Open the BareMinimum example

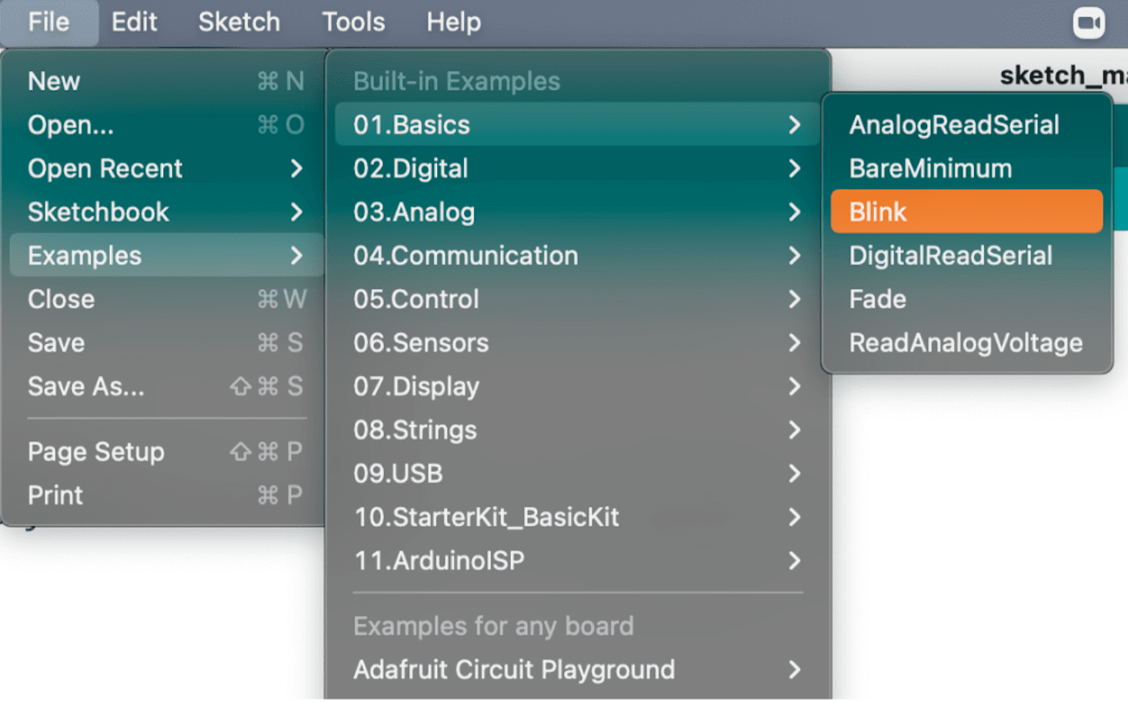coord(966,168)
